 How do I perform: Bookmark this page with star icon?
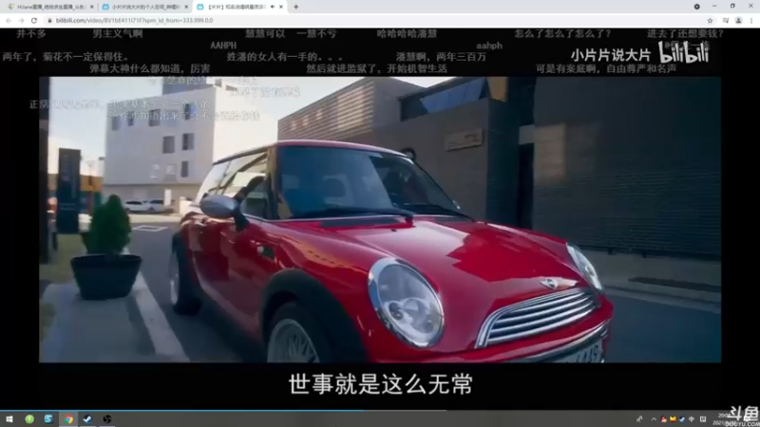click(710, 20)
